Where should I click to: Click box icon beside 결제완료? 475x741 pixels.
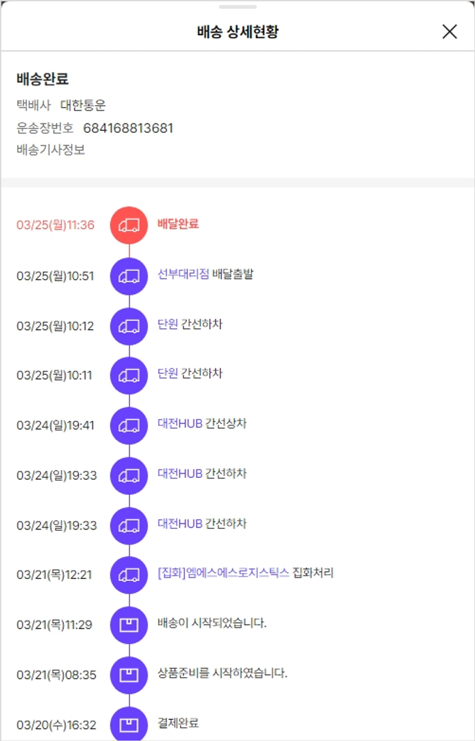[129, 724]
